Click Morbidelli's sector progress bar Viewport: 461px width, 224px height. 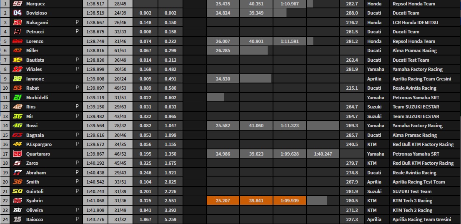pos(215,98)
